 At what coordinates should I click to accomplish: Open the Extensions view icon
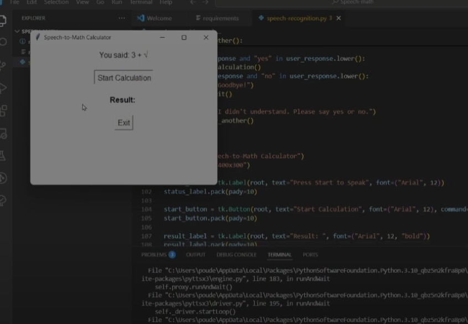tap(3, 110)
